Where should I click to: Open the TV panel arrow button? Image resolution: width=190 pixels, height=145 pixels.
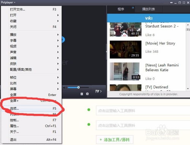pyautogui.click(x=98, y=91)
